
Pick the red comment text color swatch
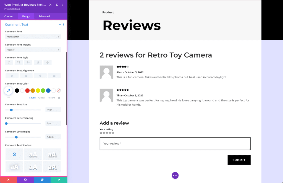point(27,90)
